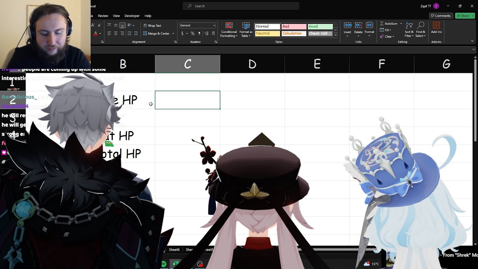The width and height of the screenshot is (478, 269).
Task: Open the Help tab
Action: point(148,16)
